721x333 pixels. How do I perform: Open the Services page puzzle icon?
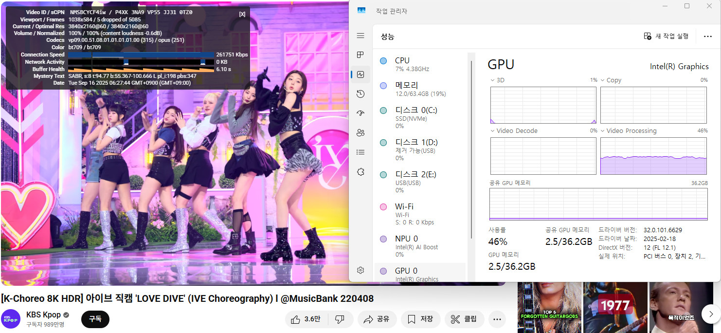point(360,171)
